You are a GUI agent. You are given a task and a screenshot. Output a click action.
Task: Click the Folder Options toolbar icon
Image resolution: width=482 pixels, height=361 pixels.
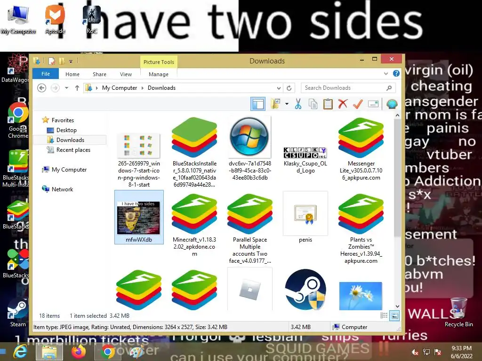[x=275, y=104]
